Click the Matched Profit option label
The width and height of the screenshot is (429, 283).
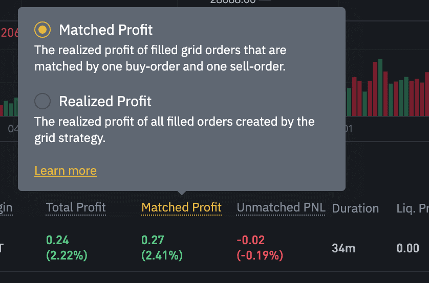[105, 30]
